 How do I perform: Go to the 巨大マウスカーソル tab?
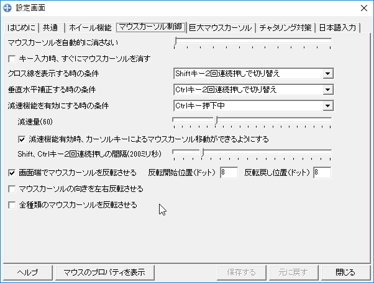pyautogui.click(x=221, y=28)
